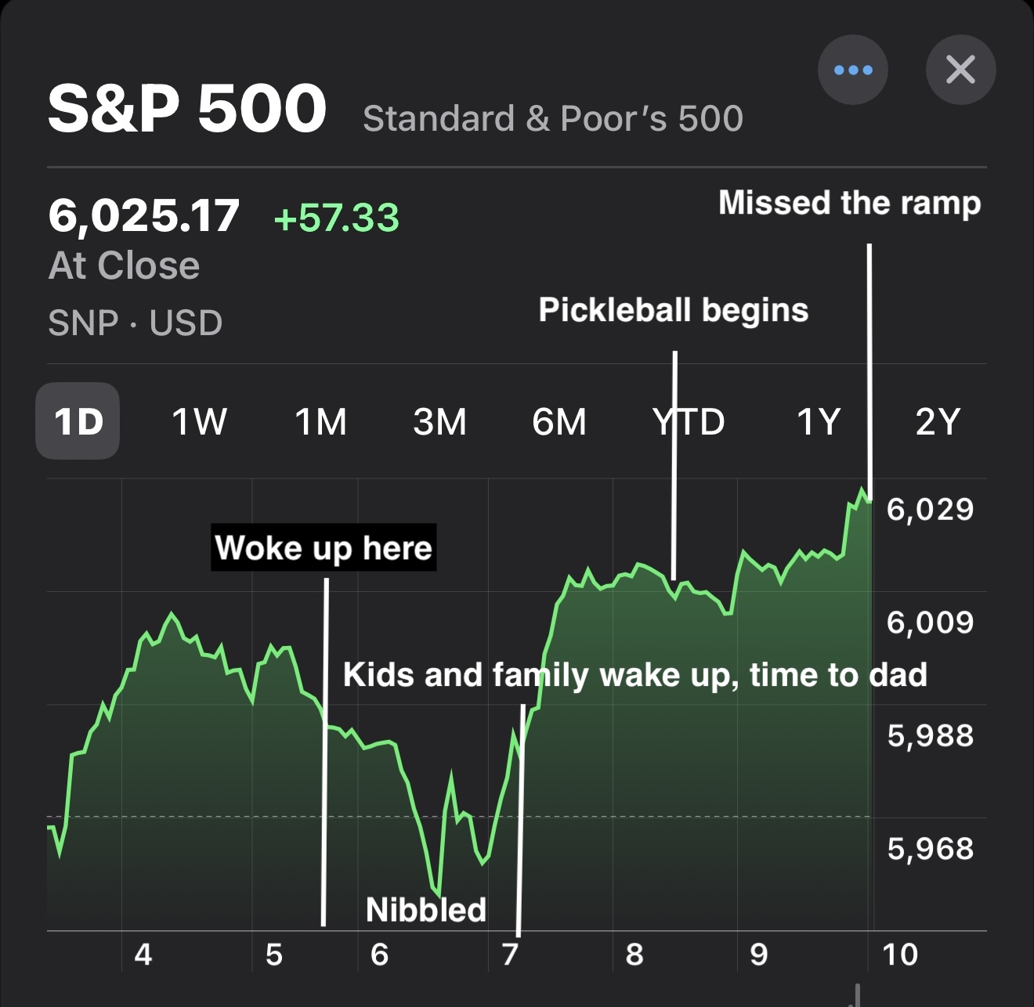Image resolution: width=1034 pixels, height=1007 pixels.
Task: Open the More options ellipsis menu
Action: [853, 69]
